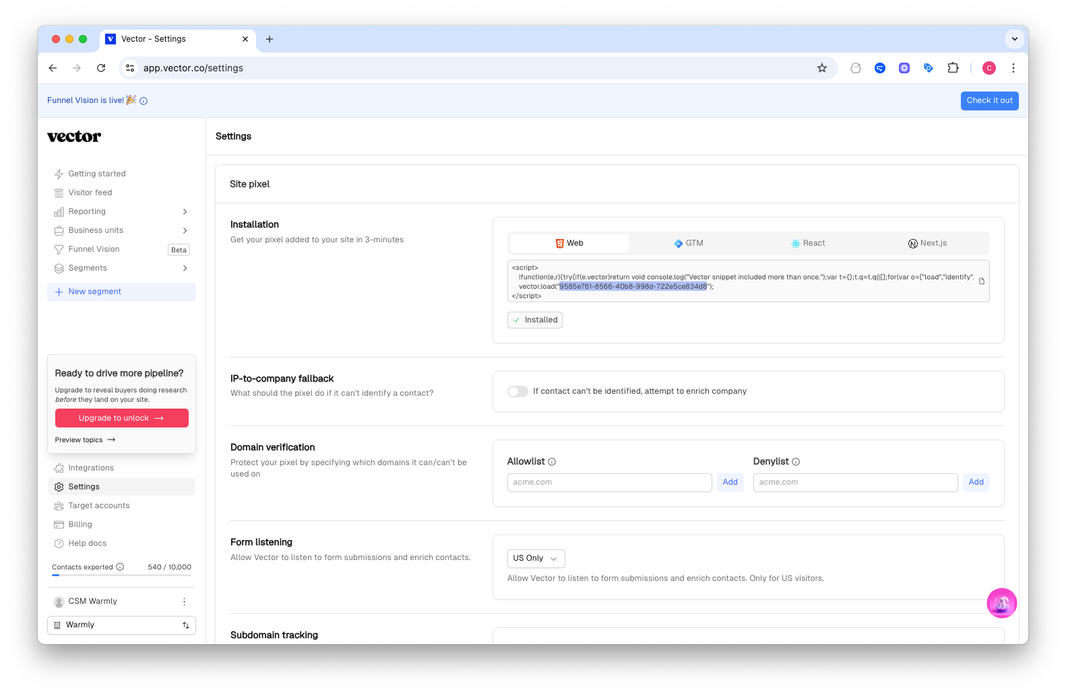View site information icon in address bar
1066x694 pixels.
click(131, 68)
